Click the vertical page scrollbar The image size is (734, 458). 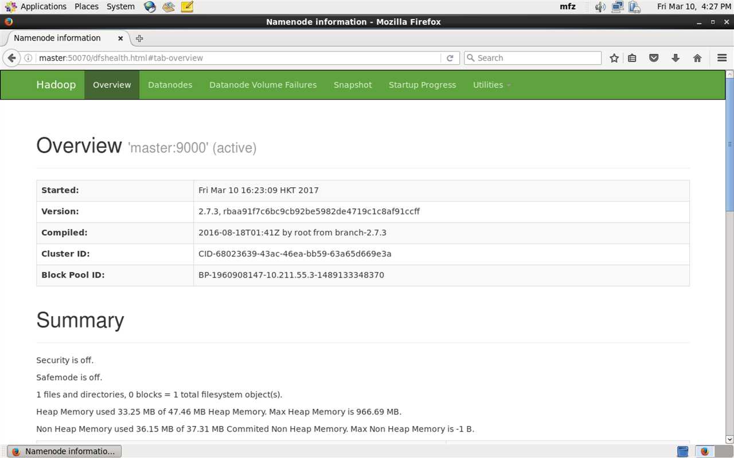click(x=729, y=144)
